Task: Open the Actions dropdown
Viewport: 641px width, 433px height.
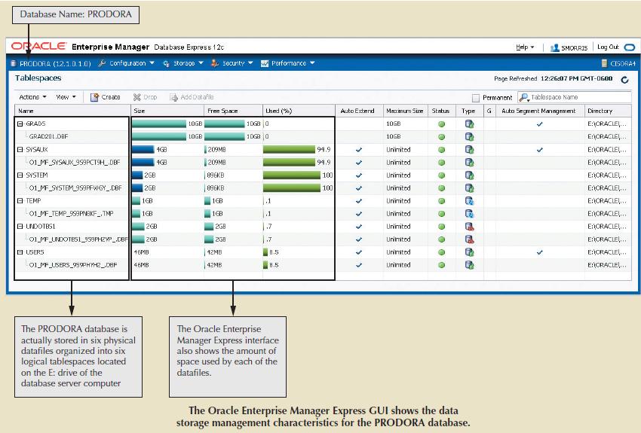Action: (32, 97)
